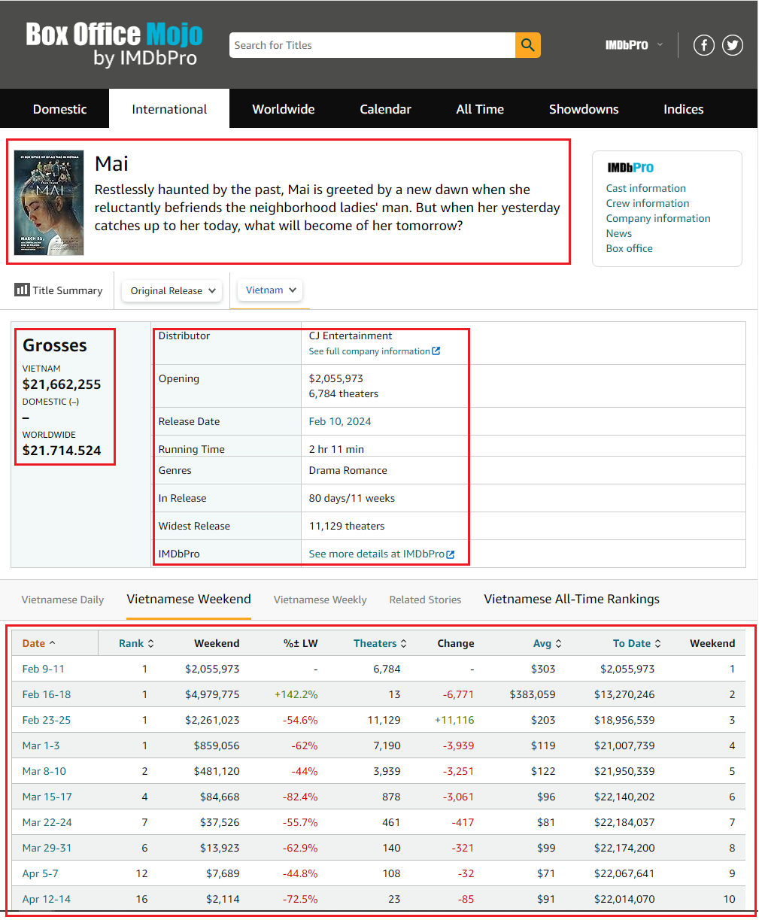Open the IMDbPro header dropdown
Image resolution: width=762 pixels, height=920 pixels.
pos(634,45)
